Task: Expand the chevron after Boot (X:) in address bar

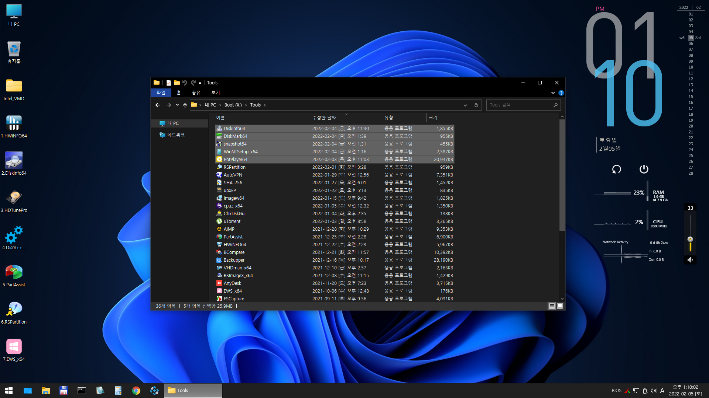Action: (246, 105)
